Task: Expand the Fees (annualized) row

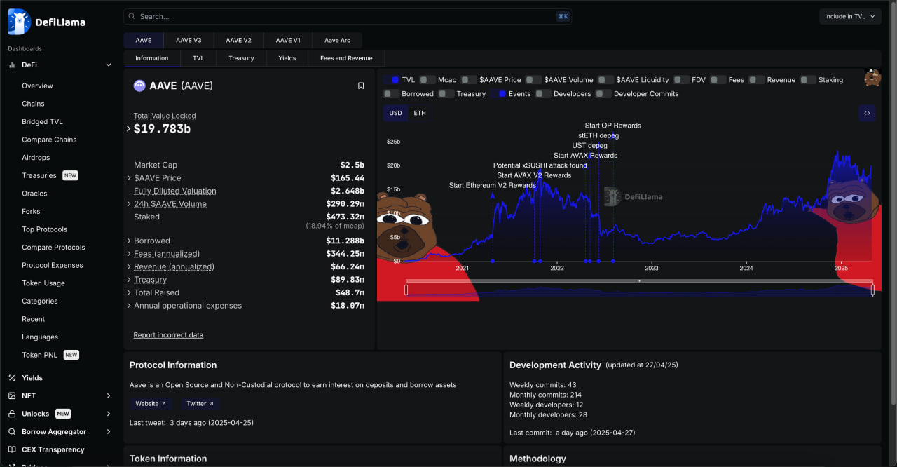Action: [x=129, y=254]
